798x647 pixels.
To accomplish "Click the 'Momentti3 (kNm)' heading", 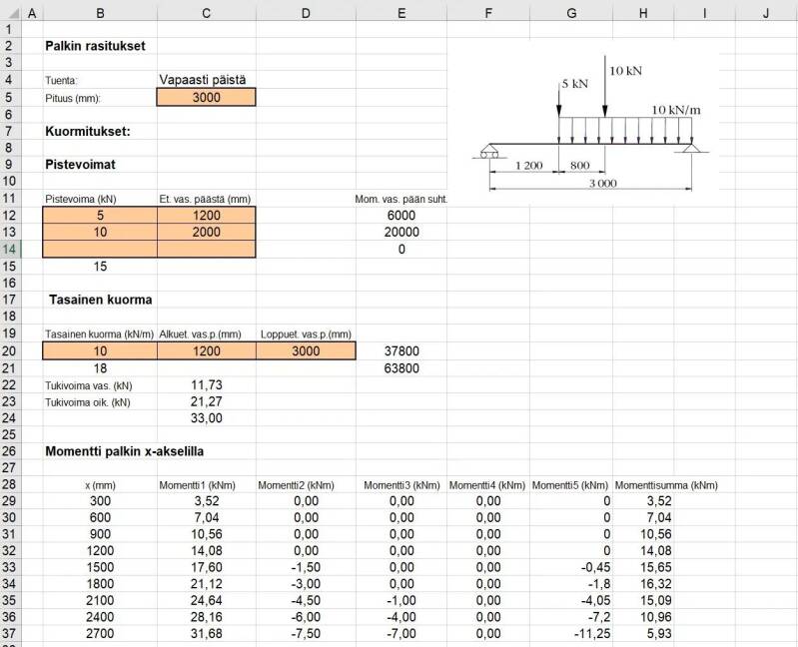I will [x=401, y=486].
